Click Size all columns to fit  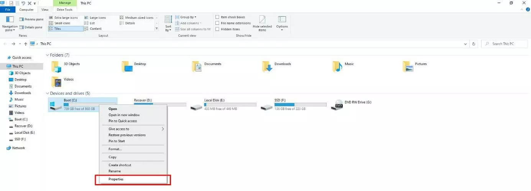(x=193, y=29)
